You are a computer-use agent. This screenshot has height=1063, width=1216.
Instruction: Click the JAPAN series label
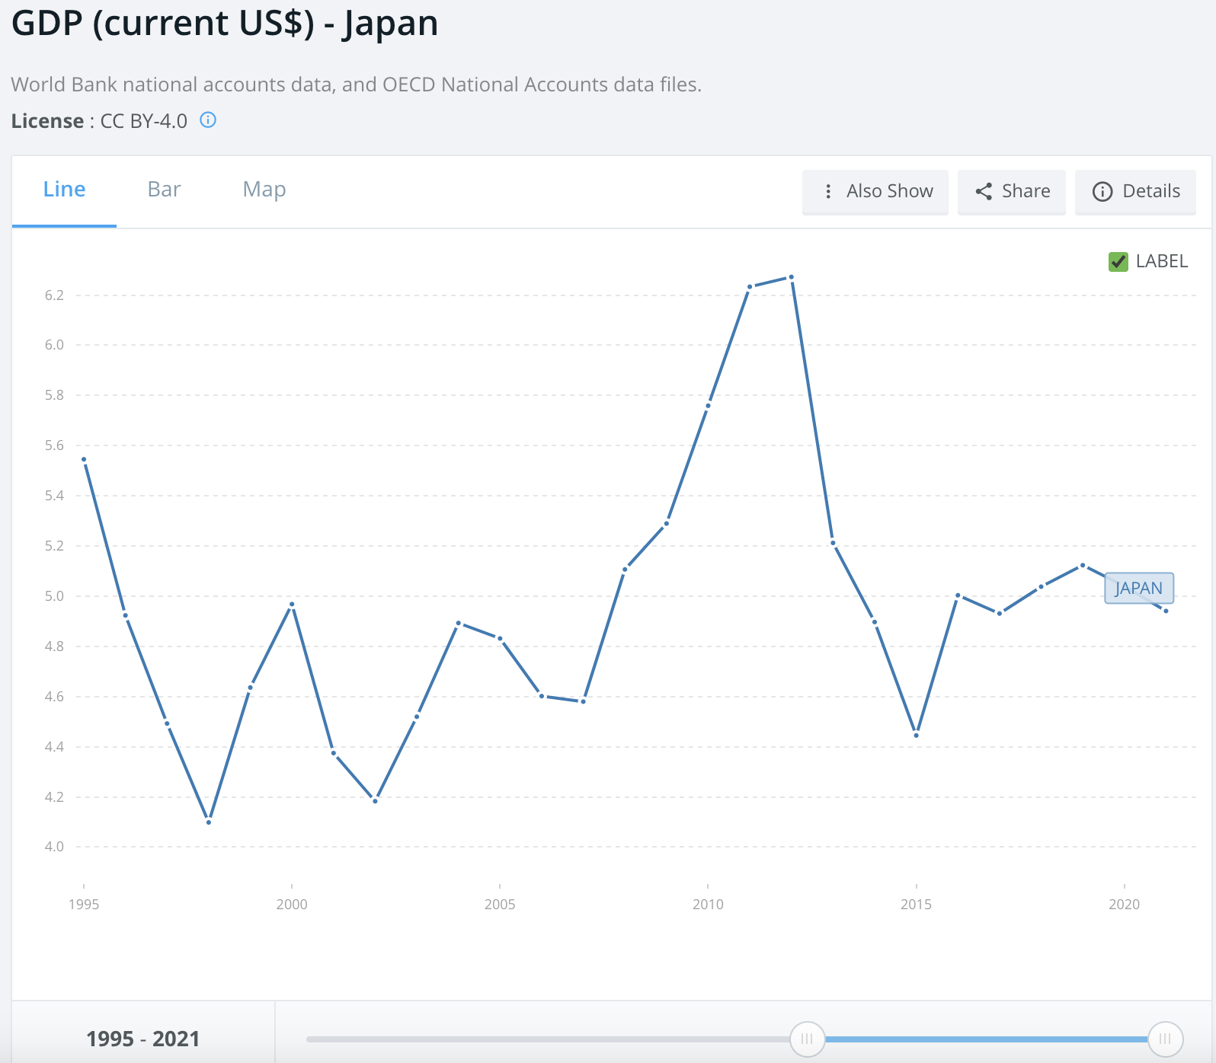tap(1139, 588)
